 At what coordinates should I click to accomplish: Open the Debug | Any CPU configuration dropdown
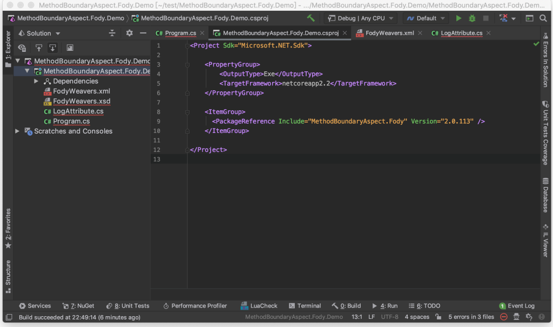click(360, 18)
